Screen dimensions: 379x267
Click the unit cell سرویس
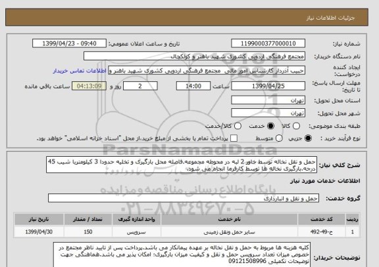click(137, 232)
